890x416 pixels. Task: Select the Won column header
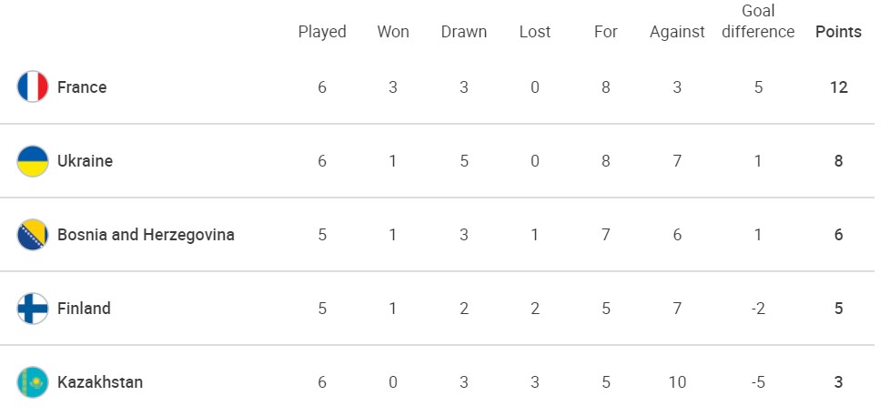tap(393, 32)
